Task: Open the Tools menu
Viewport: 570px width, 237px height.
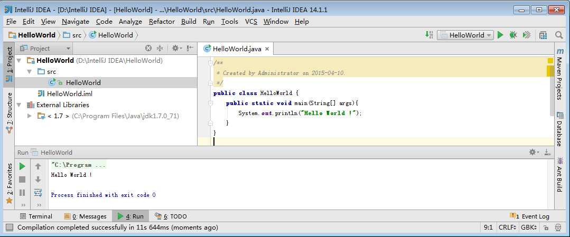Action: pos(229,22)
